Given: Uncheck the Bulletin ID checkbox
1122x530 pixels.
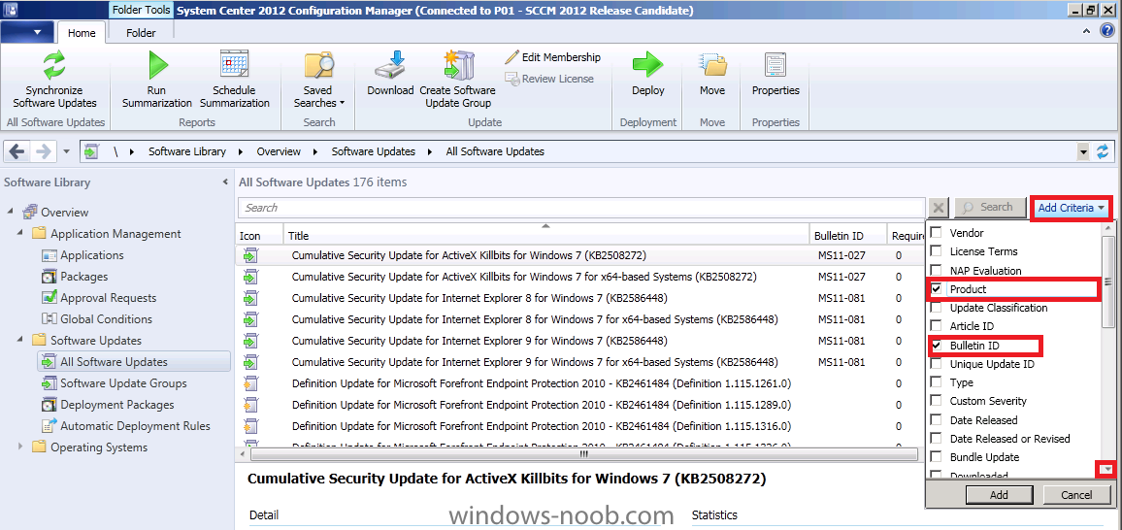Looking at the screenshot, I should pyautogui.click(x=936, y=346).
